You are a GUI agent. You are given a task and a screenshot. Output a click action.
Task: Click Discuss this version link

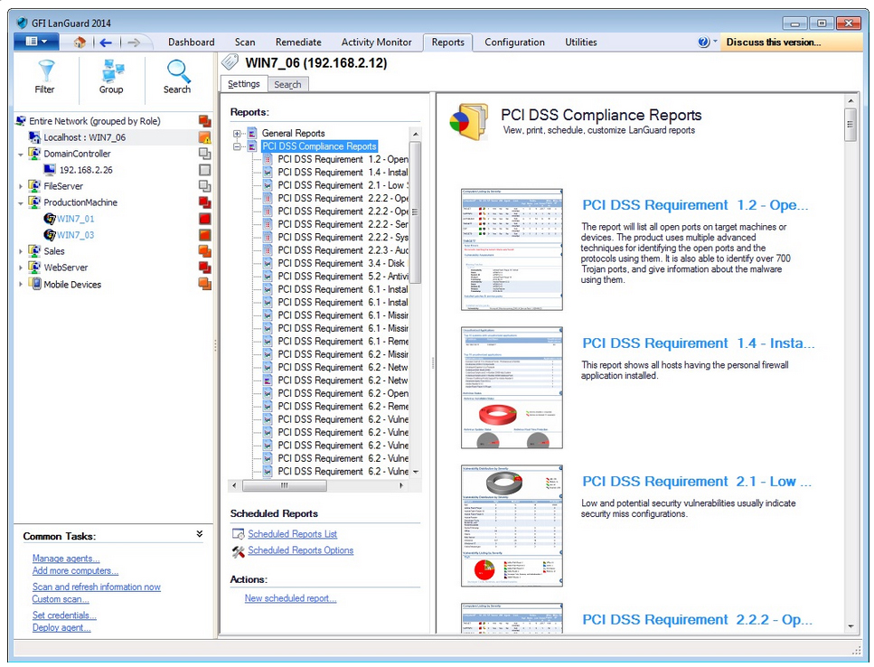coord(773,42)
